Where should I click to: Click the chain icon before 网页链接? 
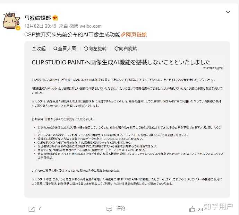click(x=123, y=35)
